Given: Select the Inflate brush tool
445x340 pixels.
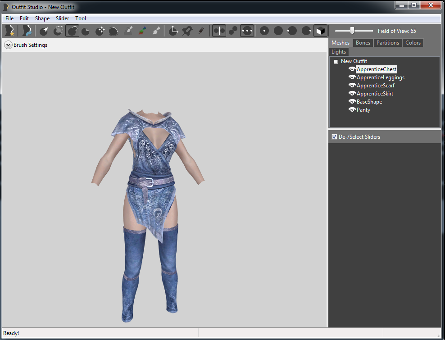Looking at the screenshot, I should tap(72, 31).
